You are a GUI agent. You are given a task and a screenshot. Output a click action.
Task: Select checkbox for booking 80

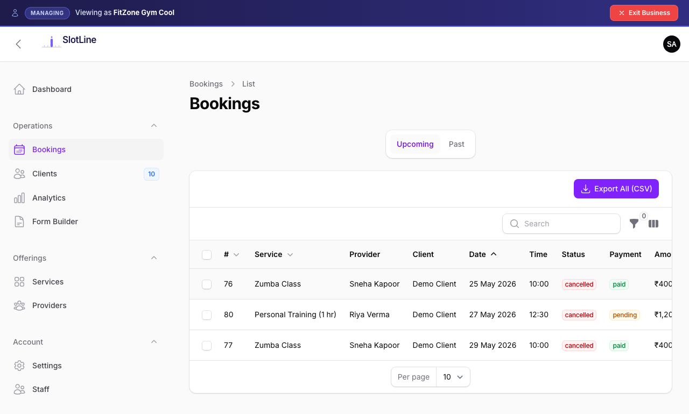[x=207, y=315]
